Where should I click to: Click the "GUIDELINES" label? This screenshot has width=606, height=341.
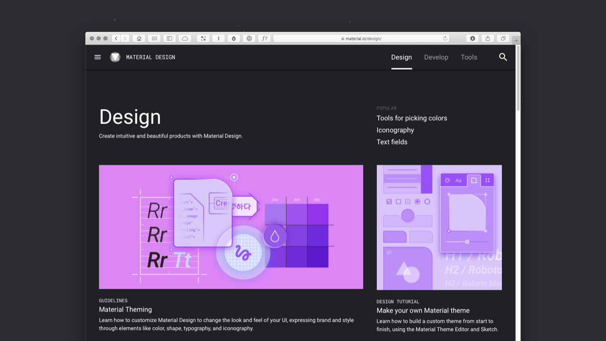[113, 301]
